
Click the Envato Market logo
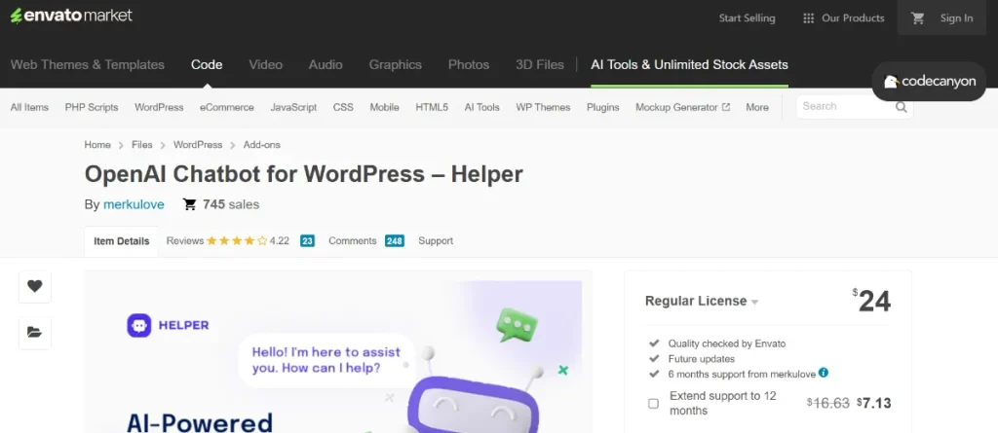tap(71, 16)
